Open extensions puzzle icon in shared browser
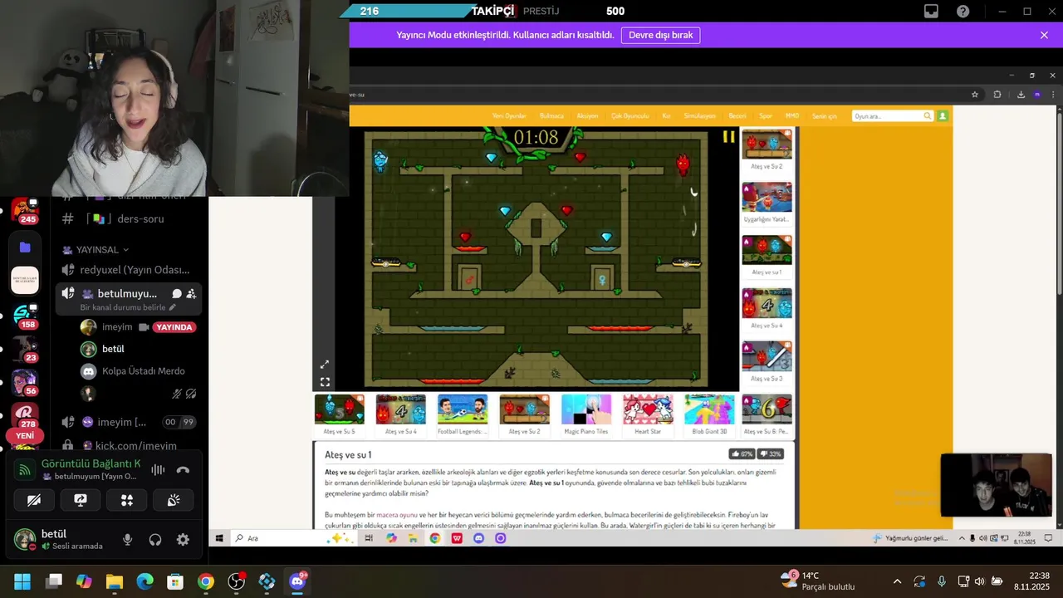 point(997,95)
